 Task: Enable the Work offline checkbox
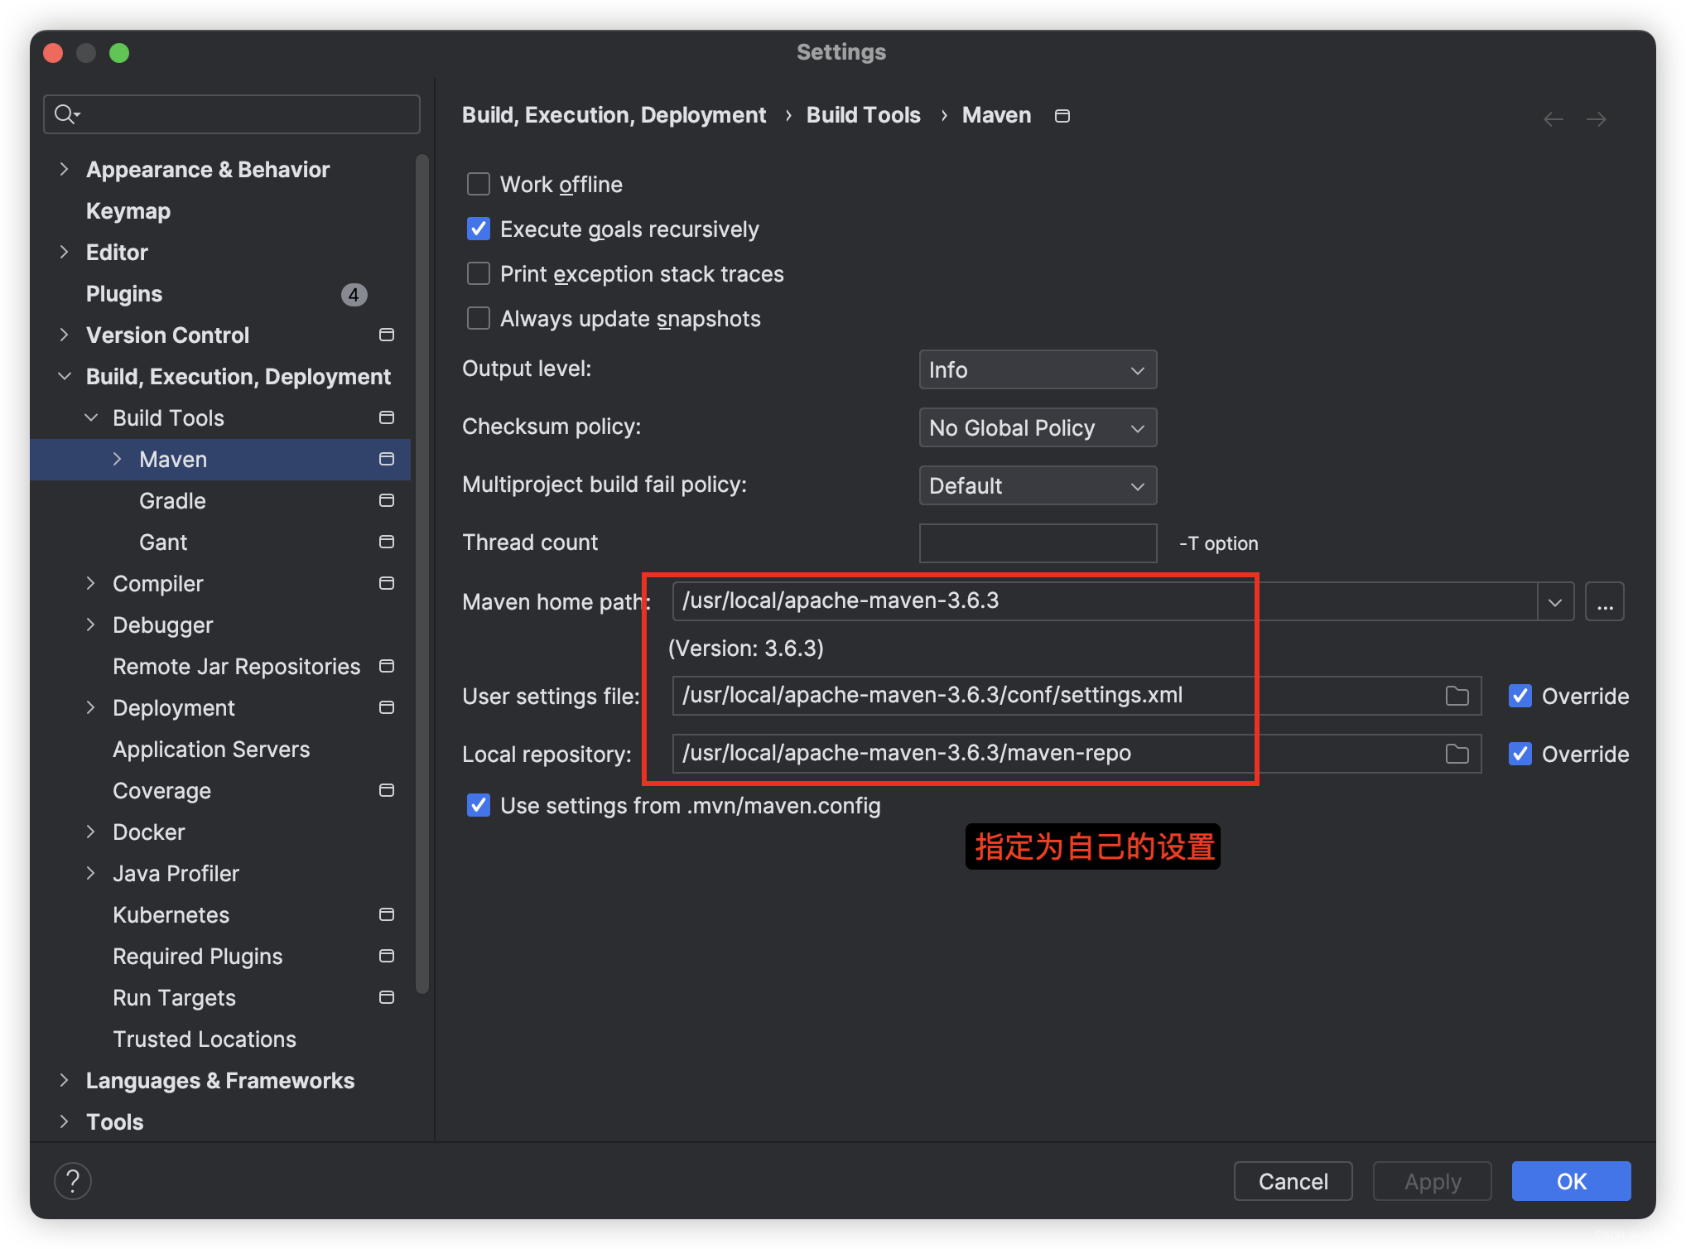pyautogui.click(x=479, y=184)
